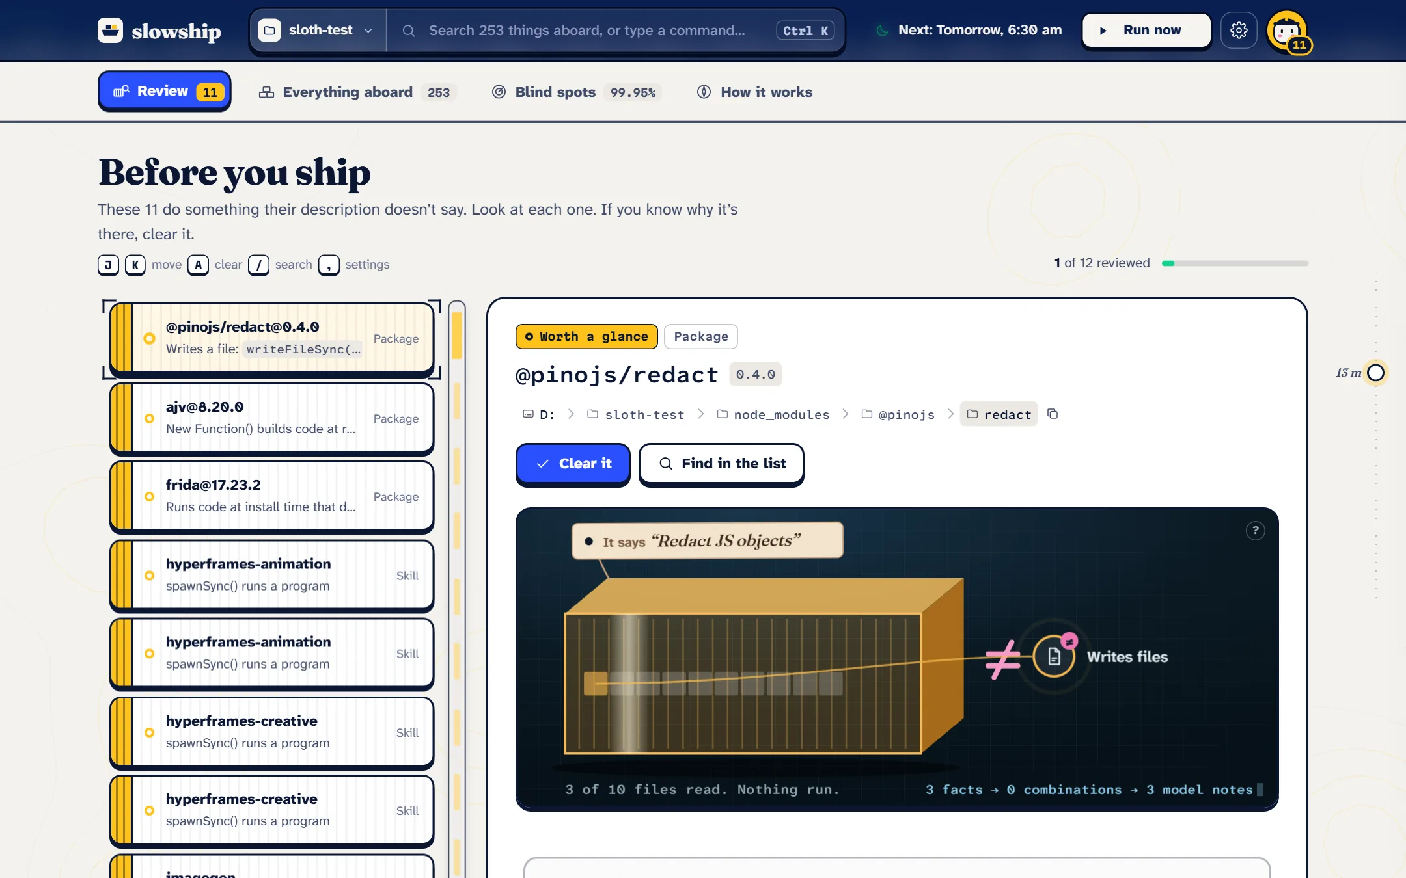Click the Run now button

(1146, 30)
